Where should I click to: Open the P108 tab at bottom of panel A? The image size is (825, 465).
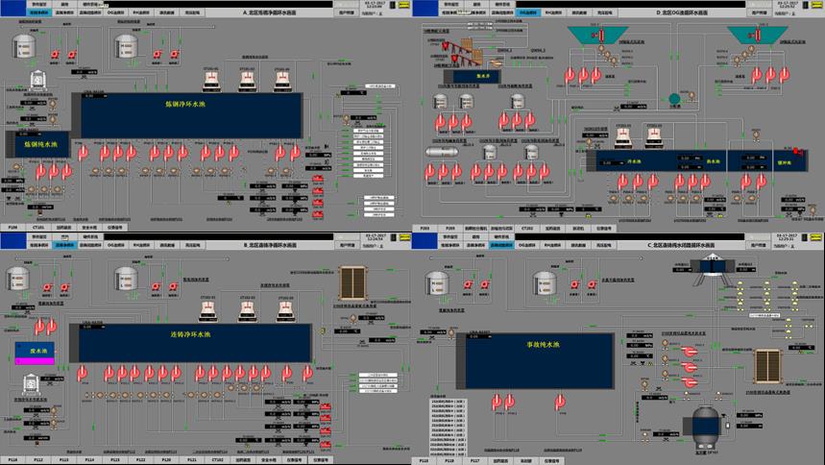(13, 228)
